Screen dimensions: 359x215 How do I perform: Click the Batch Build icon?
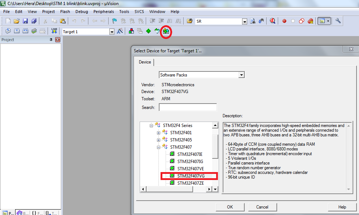(34, 31)
